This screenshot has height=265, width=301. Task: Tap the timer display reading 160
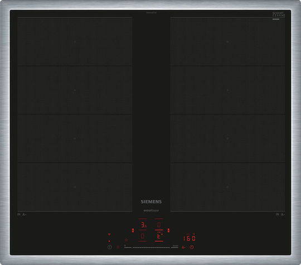[190, 238]
